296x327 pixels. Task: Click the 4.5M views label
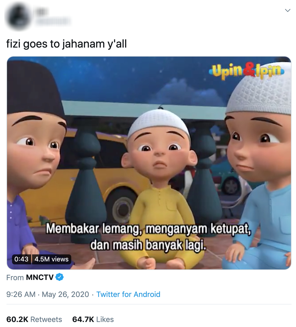[x=51, y=259]
